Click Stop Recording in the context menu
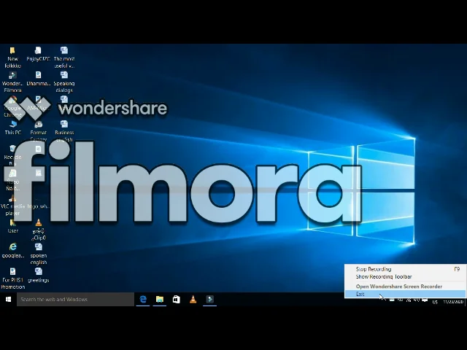 [406, 269]
